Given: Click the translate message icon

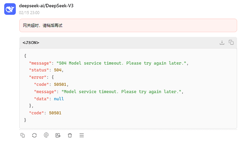Looking at the screenshot, I should point(58,135).
